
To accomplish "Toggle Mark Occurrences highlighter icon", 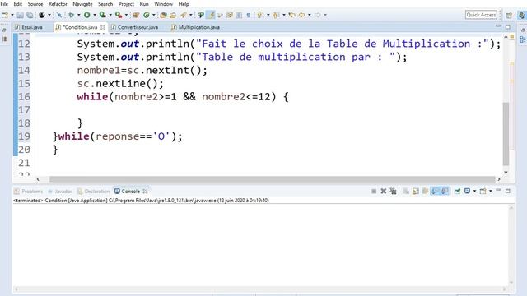I will 211,15.
